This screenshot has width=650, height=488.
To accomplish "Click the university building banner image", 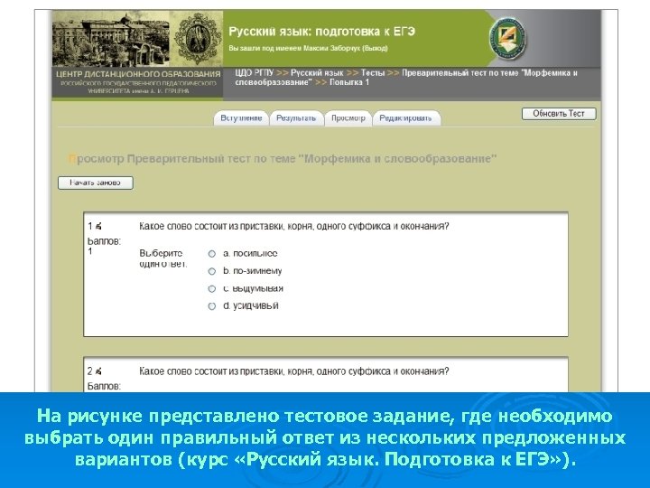I will tap(111, 40).
